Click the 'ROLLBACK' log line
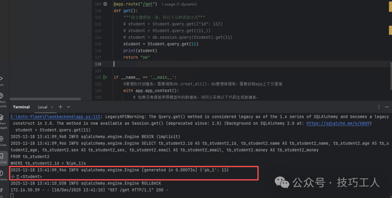Screen dimensions: 392x198 86,183
